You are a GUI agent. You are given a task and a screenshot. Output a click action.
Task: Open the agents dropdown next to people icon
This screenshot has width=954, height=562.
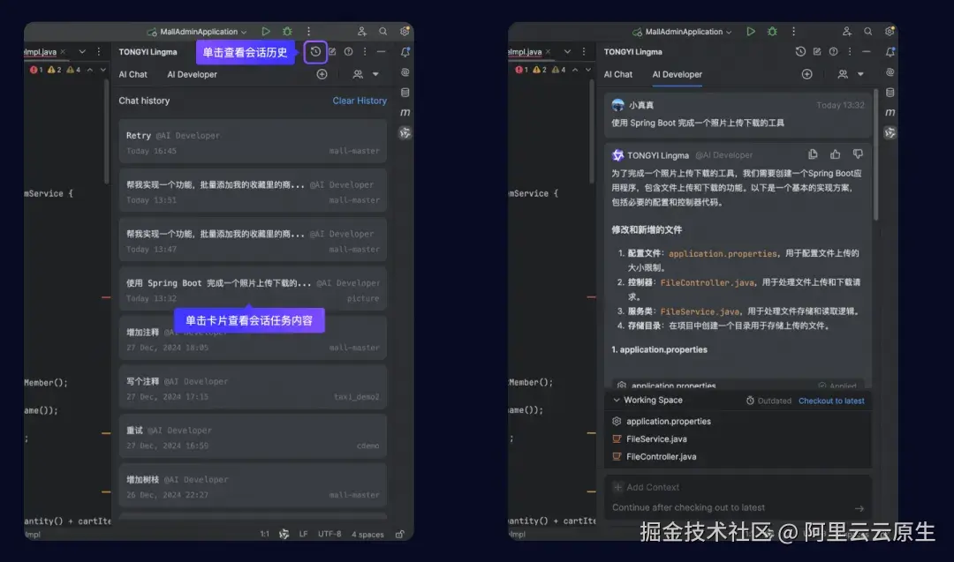click(x=375, y=74)
